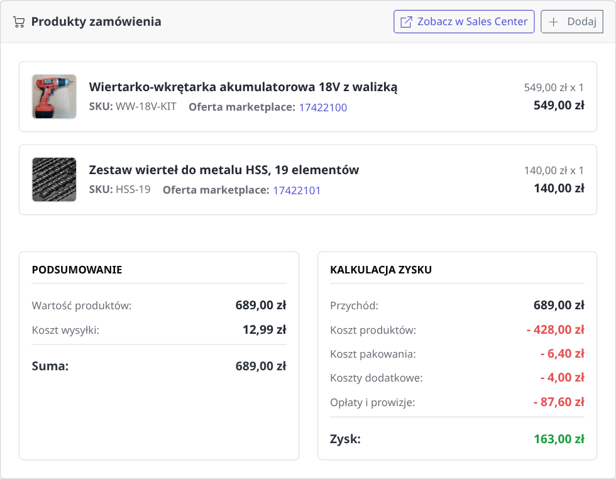
Task: Click the bold line total 549,00 zł
Action: point(559,106)
